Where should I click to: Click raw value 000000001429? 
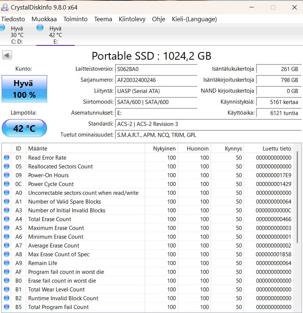(x=274, y=184)
